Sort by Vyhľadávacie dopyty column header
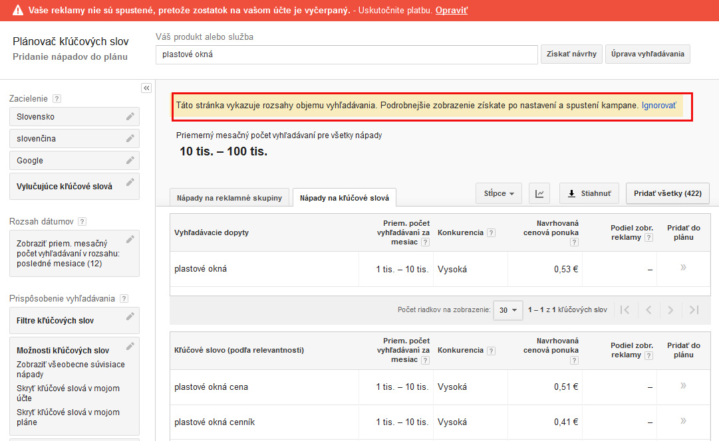Screen dimensions: 719x441 (x=212, y=232)
